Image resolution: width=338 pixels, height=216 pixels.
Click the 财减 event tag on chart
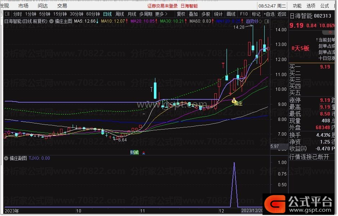tap(134, 153)
